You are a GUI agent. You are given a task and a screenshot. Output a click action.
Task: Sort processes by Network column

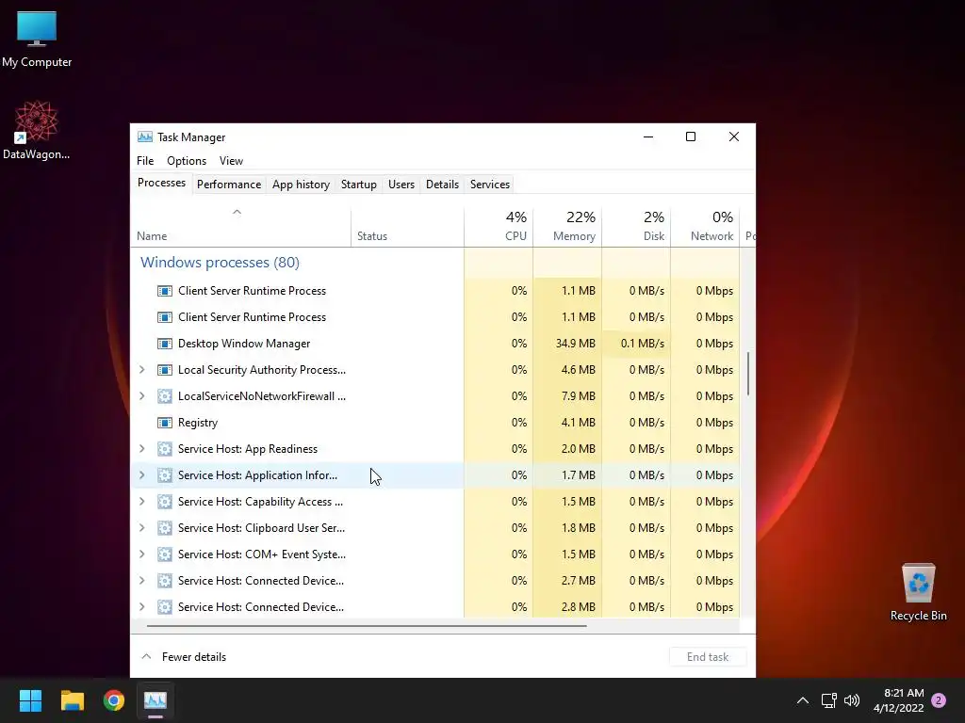[x=705, y=228]
